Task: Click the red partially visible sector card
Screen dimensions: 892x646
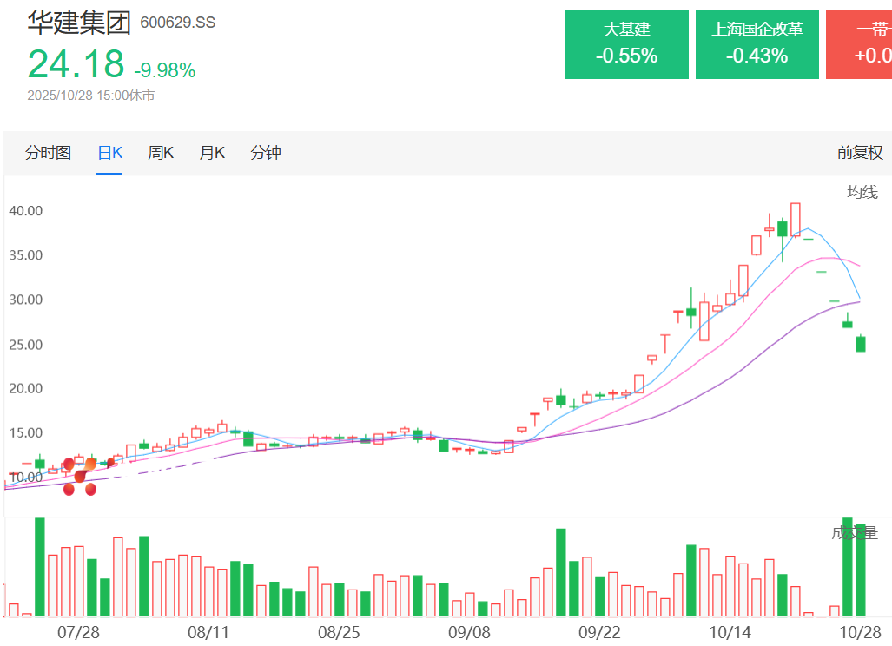Action: [x=860, y=44]
